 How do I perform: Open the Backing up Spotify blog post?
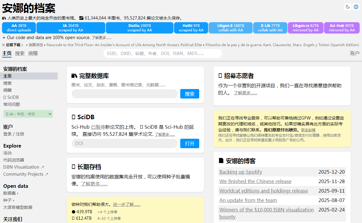[240, 172]
